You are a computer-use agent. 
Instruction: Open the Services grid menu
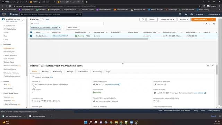14,14
